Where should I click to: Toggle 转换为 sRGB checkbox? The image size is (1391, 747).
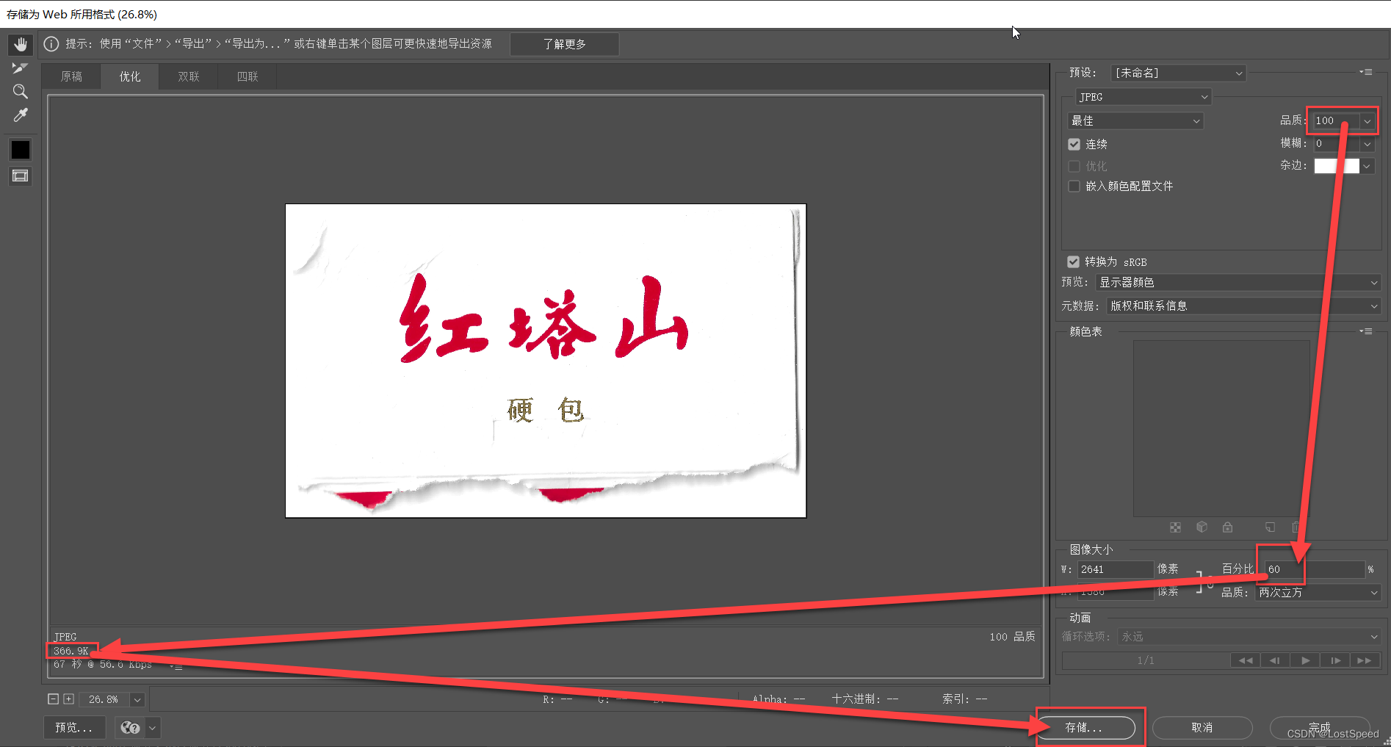coord(1073,261)
